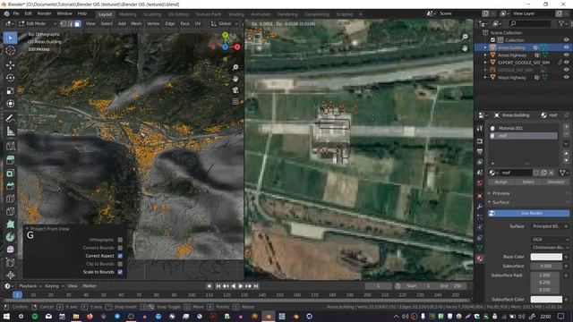Open the Edit Mode dropdown
The height and width of the screenshot is (322, 573).
pyautogui.click(x=38, y=24)
